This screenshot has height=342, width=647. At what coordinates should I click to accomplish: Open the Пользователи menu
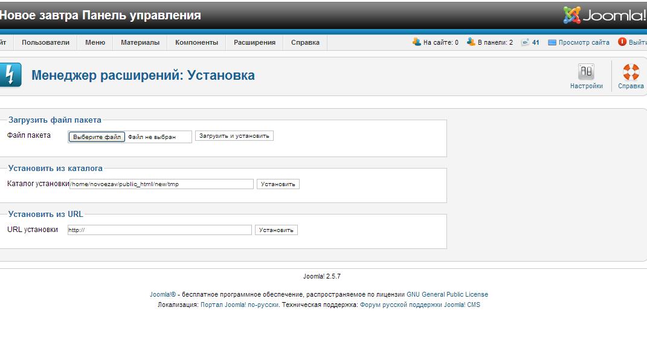(45, 42)
